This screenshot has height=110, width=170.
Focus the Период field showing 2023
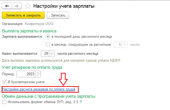(x=26, y=74)
